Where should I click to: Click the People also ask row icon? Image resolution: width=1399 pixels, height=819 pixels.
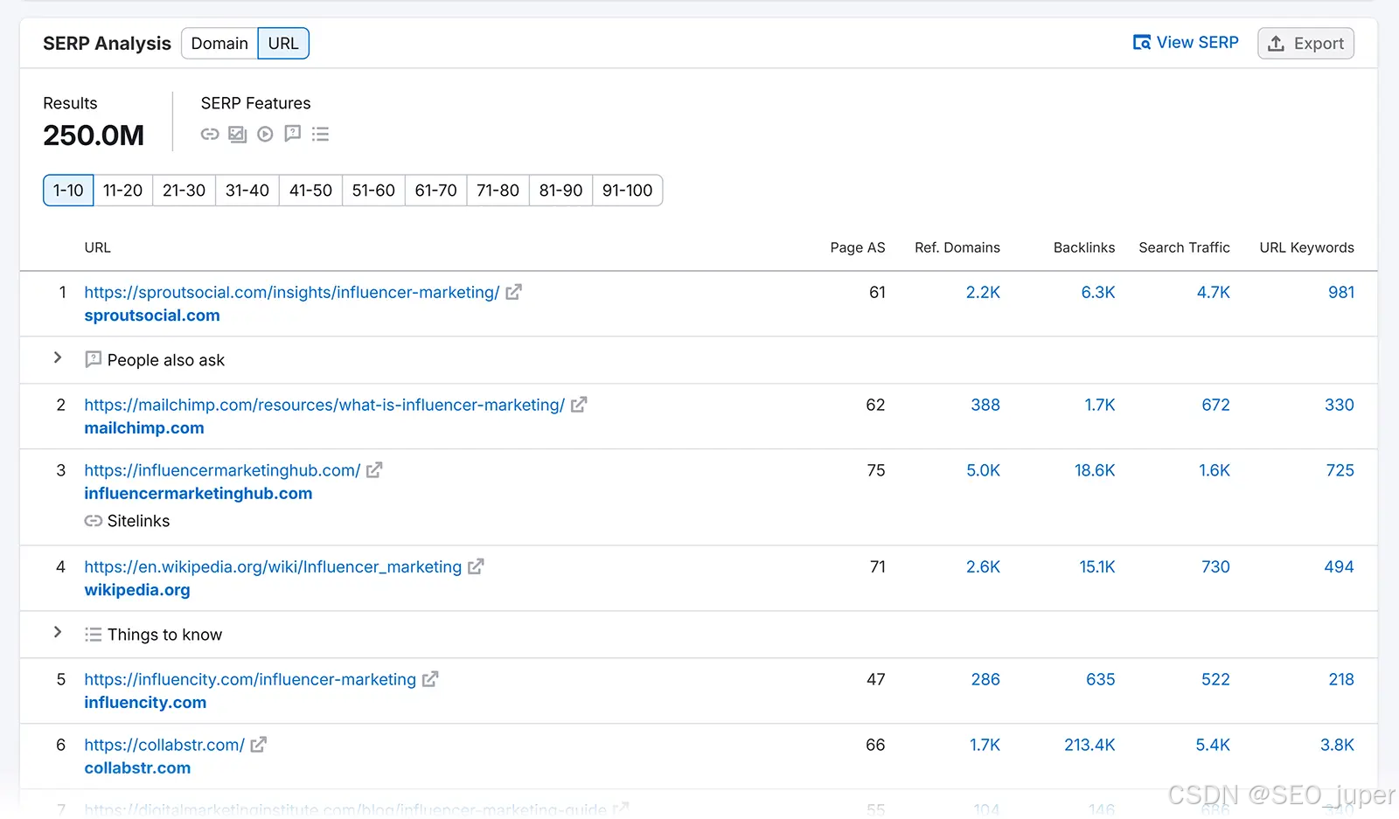[x=93, y=359]
